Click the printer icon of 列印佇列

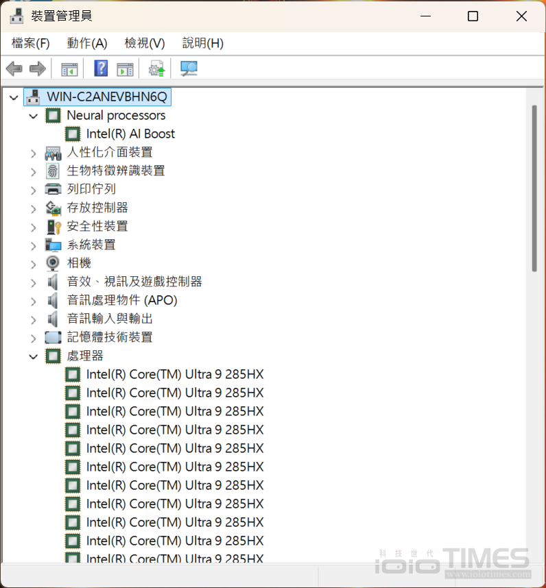point(53,189)
